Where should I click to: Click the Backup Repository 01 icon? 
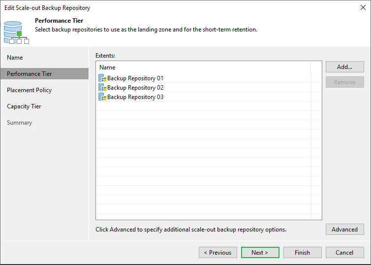point(102,78)
